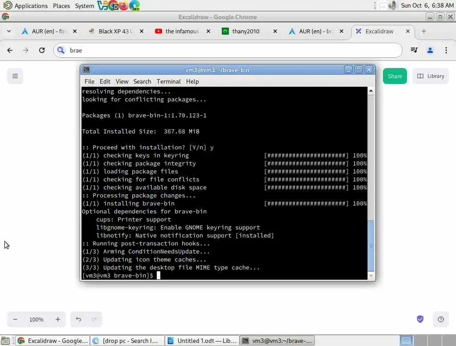Image resolution: width=456 pixels, height=346 pixels.
Task: Close the 'Black XP 43' tab
Action: pyautogui.click(x=141, y=31)
